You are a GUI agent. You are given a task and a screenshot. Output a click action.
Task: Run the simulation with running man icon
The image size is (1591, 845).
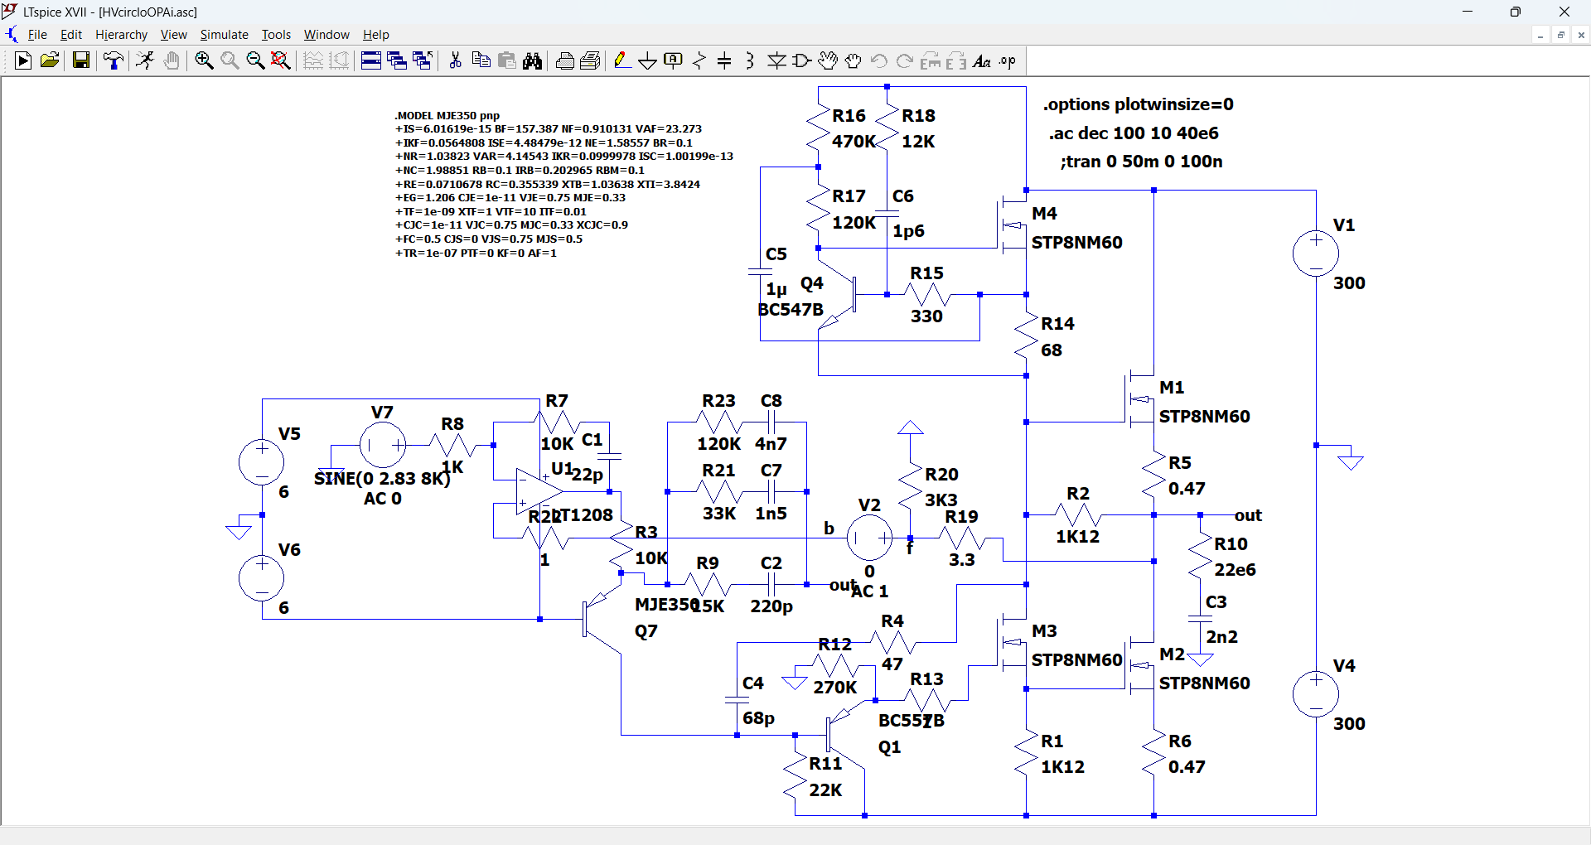145,60
